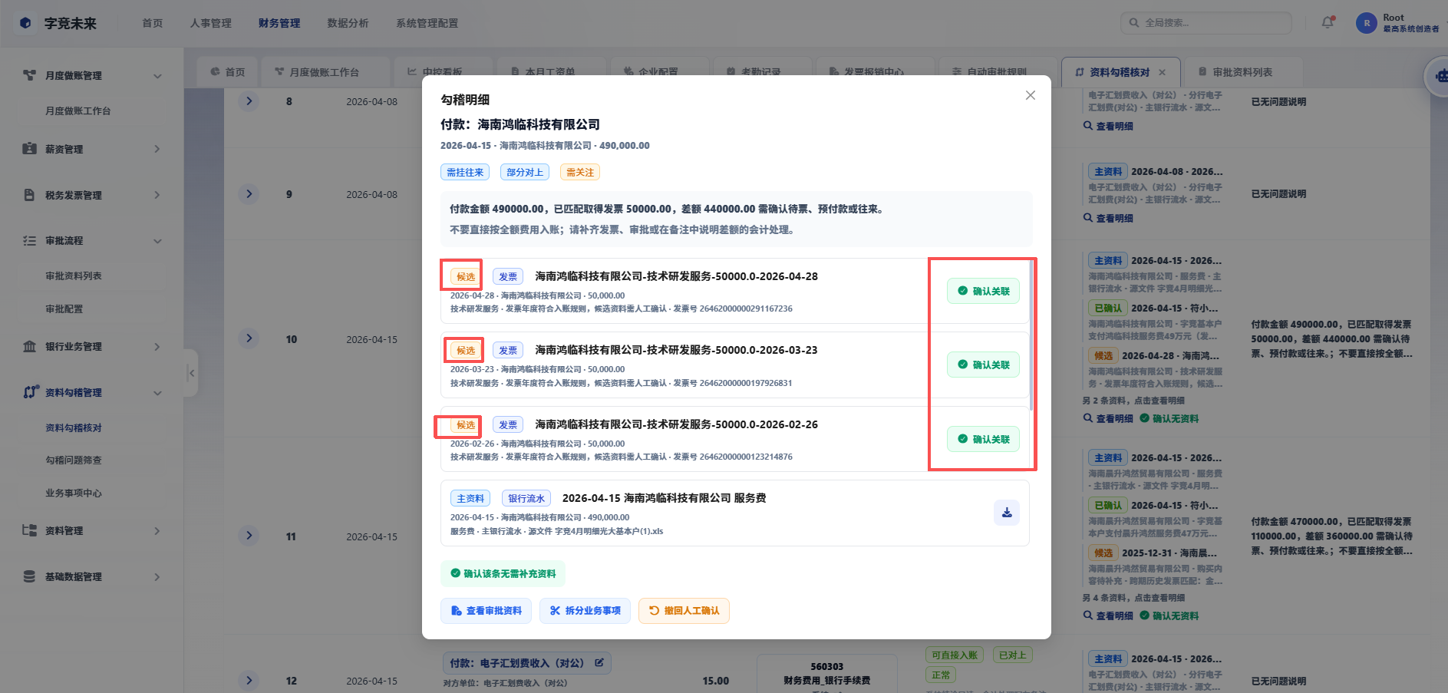This screenshot has height=693, width=1448.
Task: Expand table row 12
Action: (x=249, y=680)
